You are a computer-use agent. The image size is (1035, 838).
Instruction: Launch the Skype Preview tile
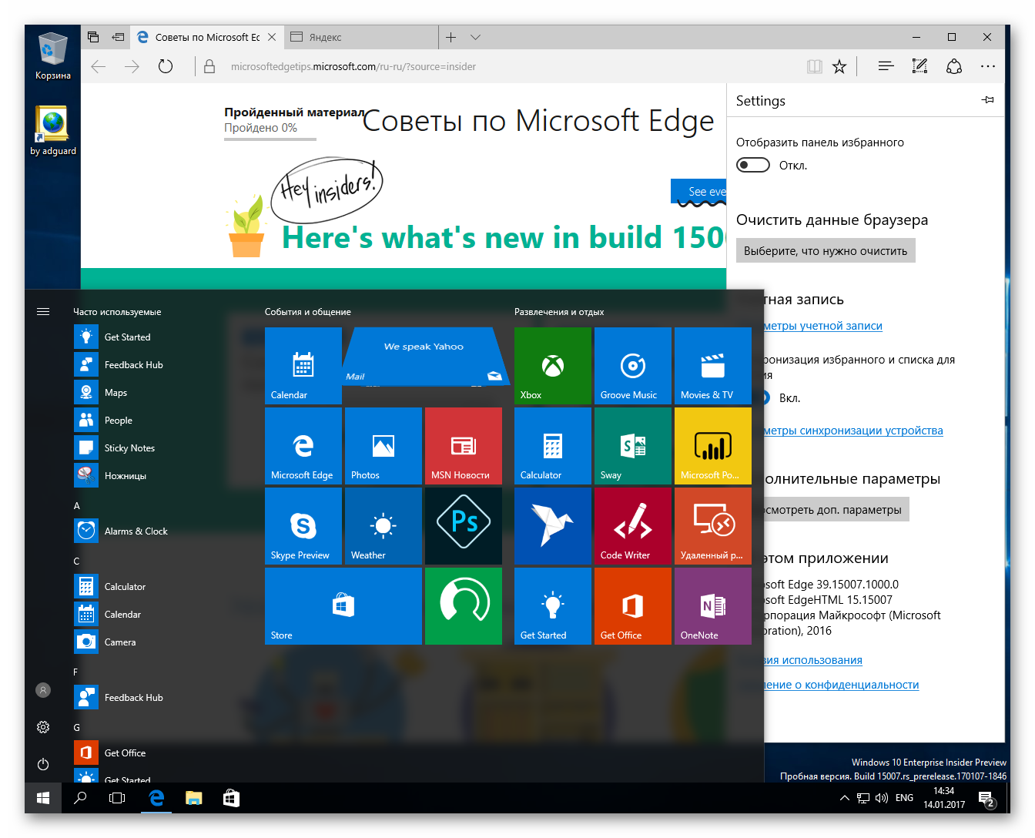click(x=303, y=526)
